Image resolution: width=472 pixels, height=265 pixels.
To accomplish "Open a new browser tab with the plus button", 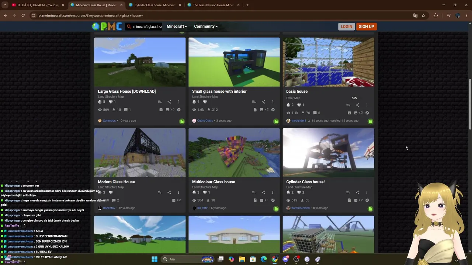I will [x=247, y=5].
